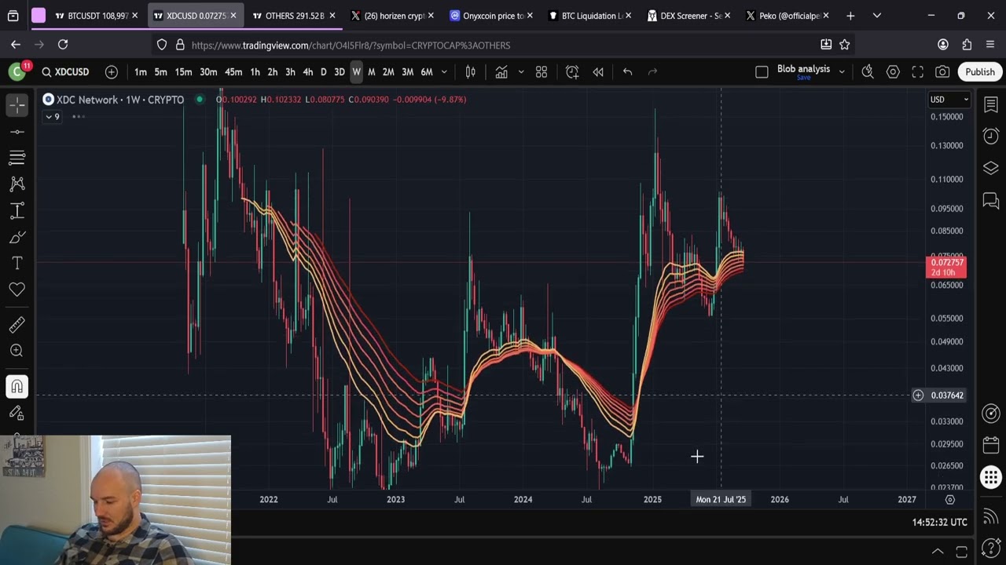Collapse the 9 indicators legend
The height and width of the screenshot is (565, 1006).
[x=53, y=117]
